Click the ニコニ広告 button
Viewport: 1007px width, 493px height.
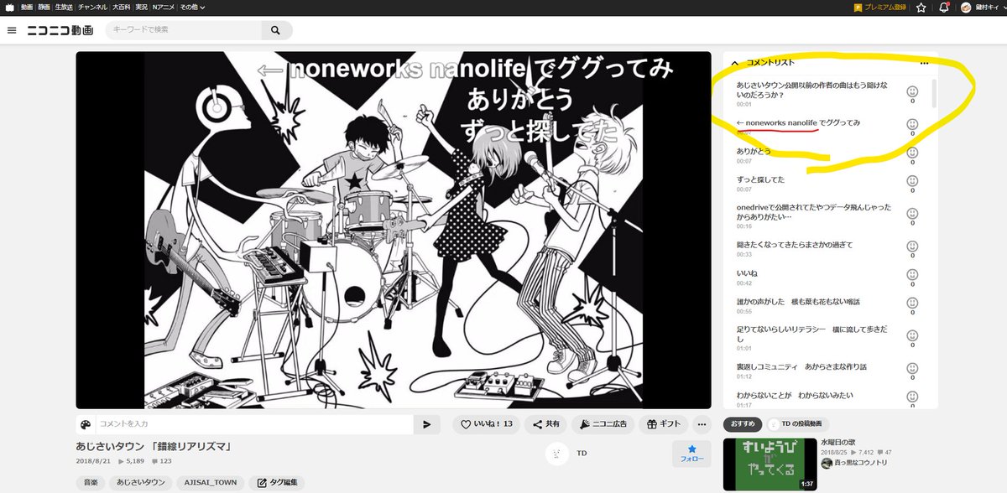point(603,424)
